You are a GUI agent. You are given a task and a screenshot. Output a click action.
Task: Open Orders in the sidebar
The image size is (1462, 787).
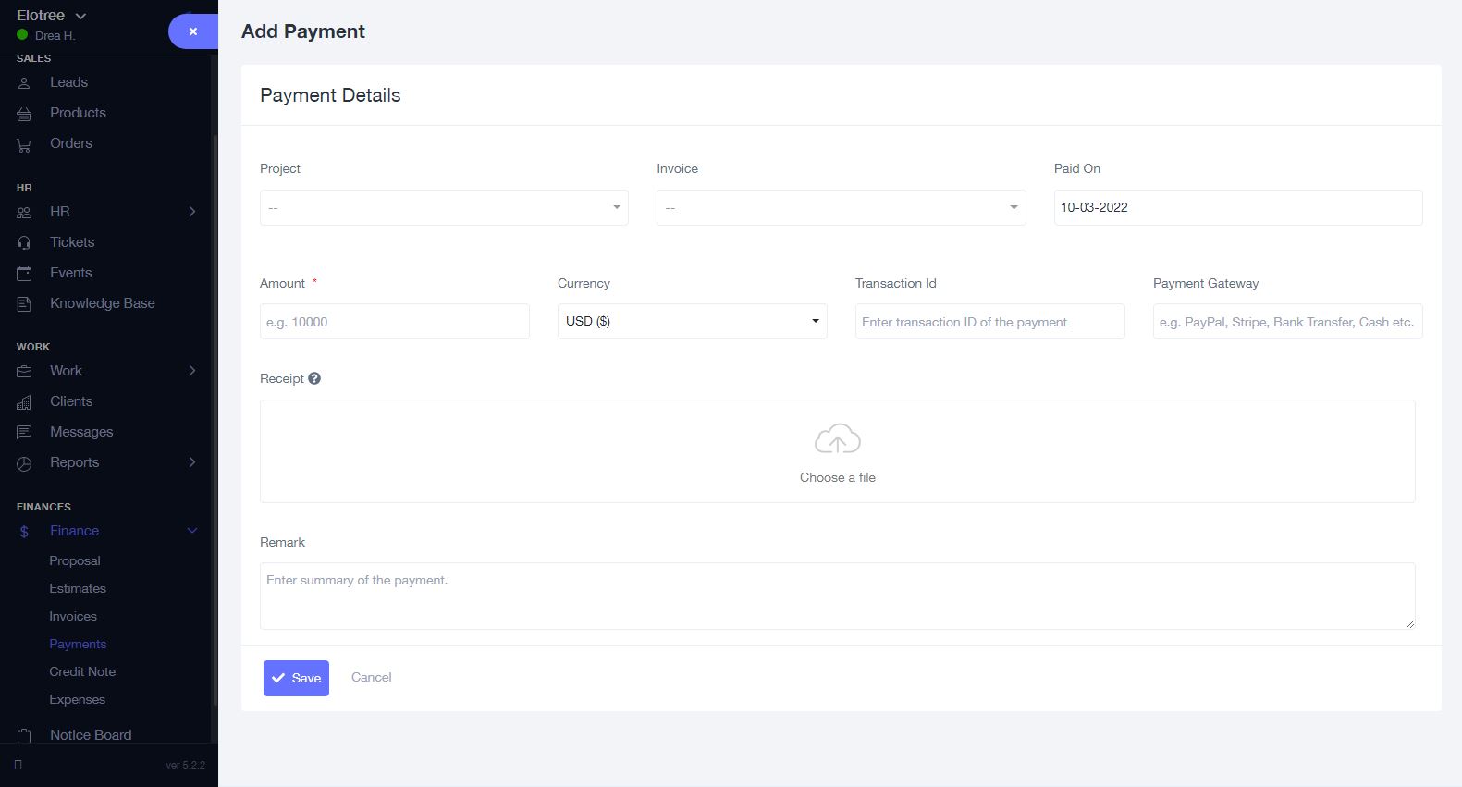coord(71,143)
